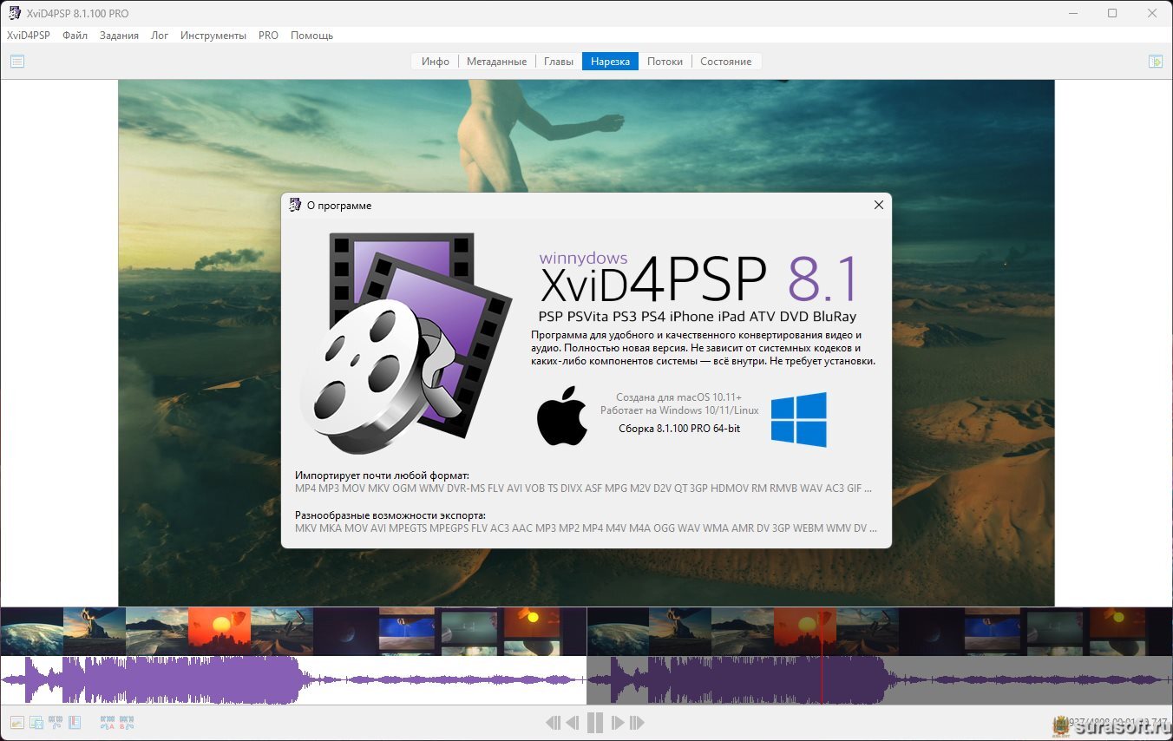Close the О программе dialog
1173x741 pixels.
pos(878,205)
